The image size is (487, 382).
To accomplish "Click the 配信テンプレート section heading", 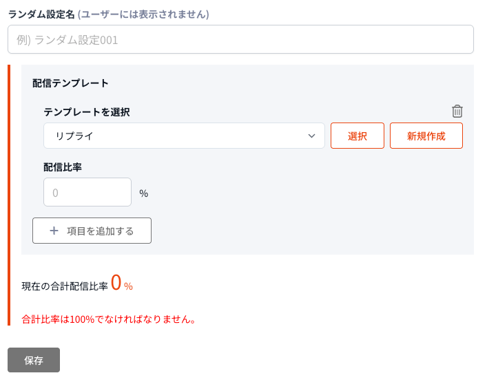I will [70, 83].
